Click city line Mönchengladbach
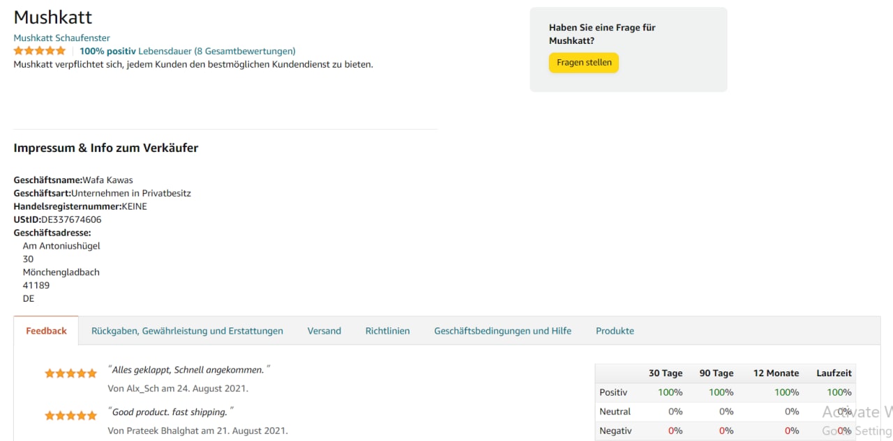This screenshot has height=441, width=893. pyautogui.click(x=61, y=272)
